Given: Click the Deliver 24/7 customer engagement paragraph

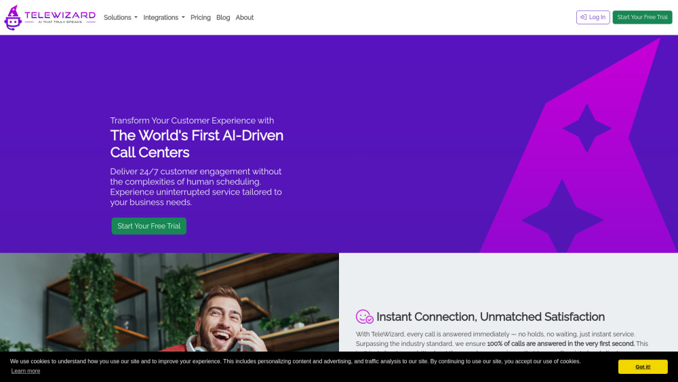Looking at the screenshot, I should pos(196,187).
